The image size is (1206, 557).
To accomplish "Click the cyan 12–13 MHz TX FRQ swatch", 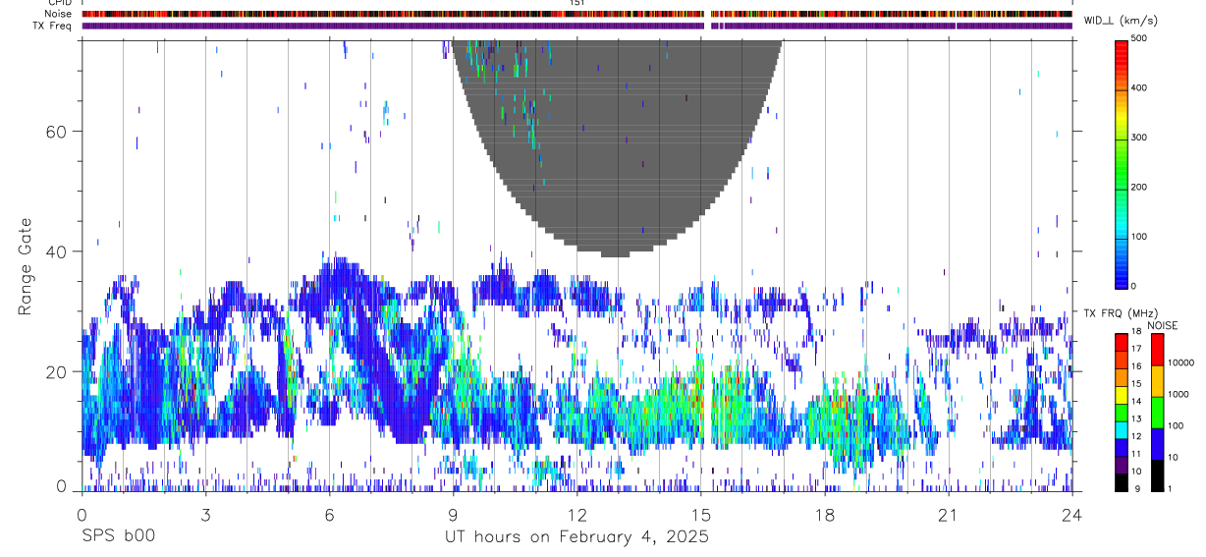I will pyautogui.click(x=1121, y=430).
